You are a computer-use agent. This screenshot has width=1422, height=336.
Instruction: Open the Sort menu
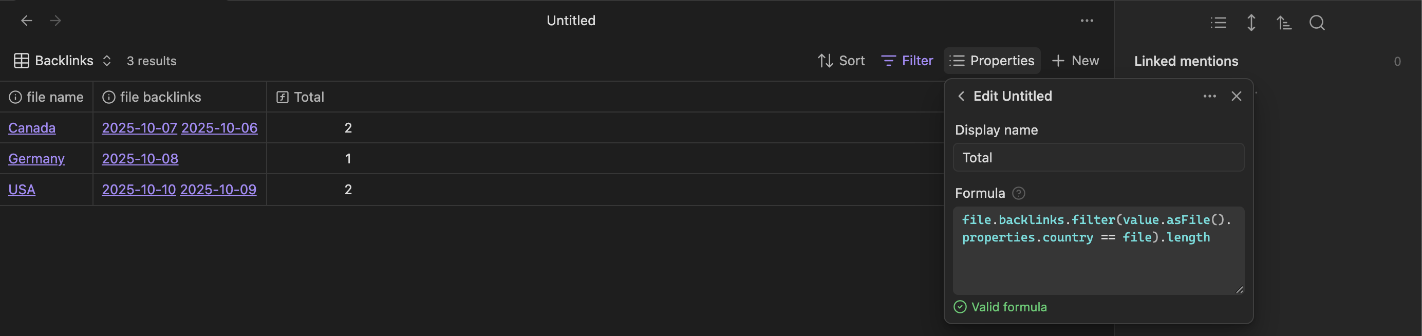click(x=841, y=61)
